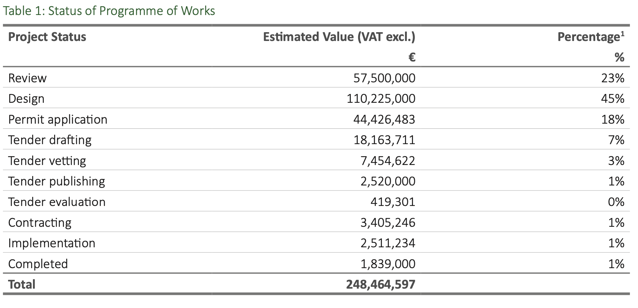
Task: Click the "Completed" row label
Action: (38, 264)
